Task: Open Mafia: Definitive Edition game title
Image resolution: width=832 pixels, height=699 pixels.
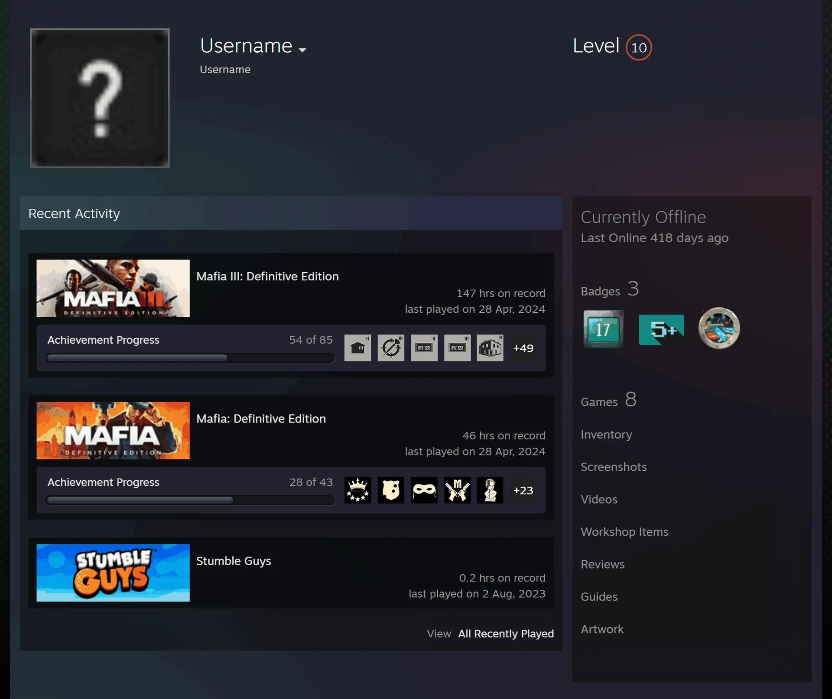Action: (x=261, y=419)
